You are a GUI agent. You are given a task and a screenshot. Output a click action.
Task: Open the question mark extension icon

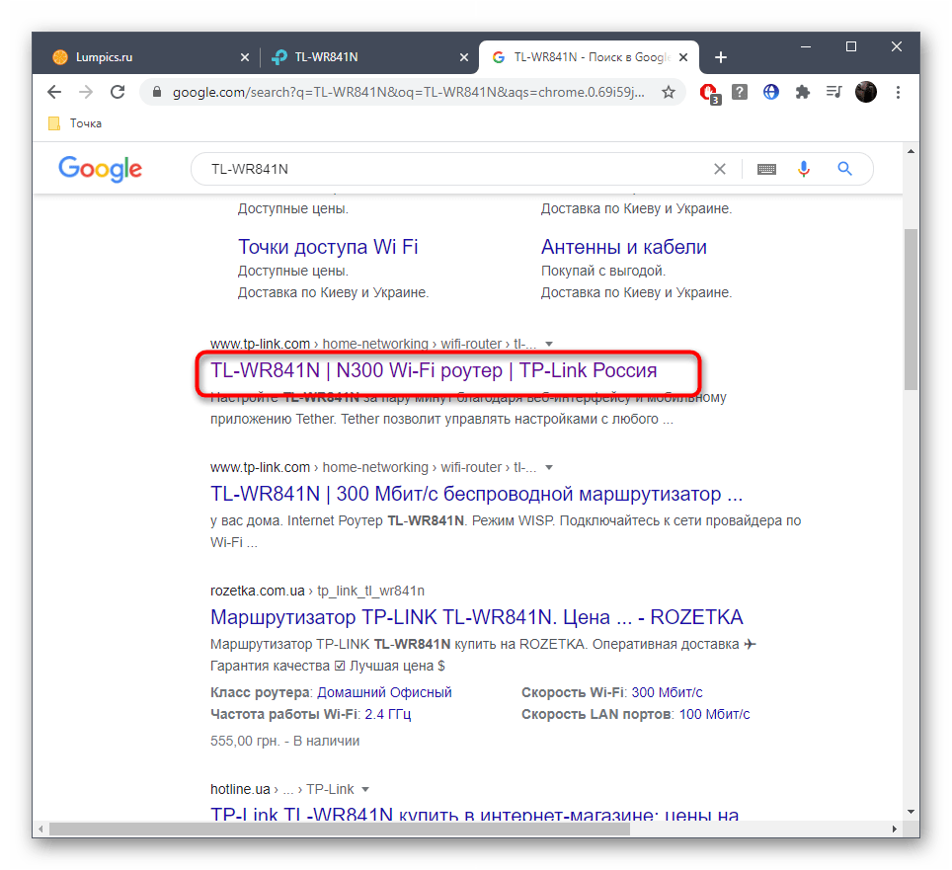pos(740,92)
